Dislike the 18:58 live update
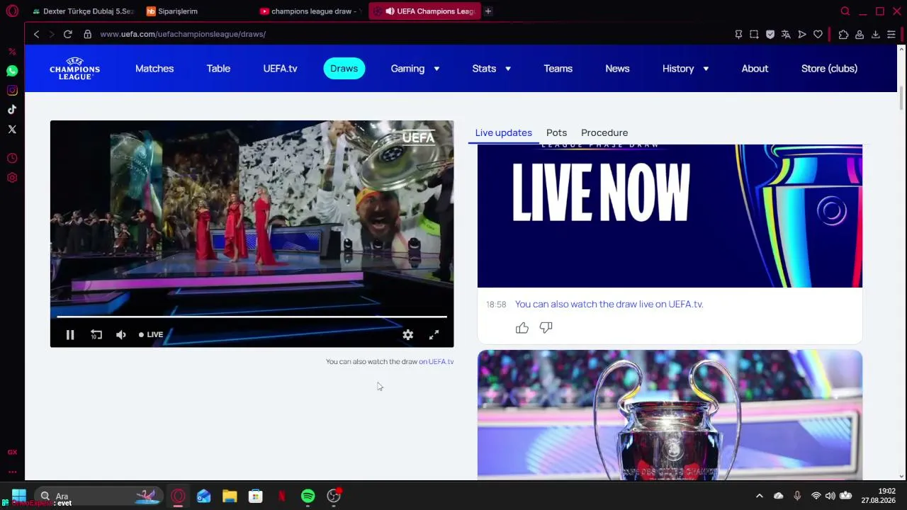This screenshot has height=510, width=907. tap(546, 327)
